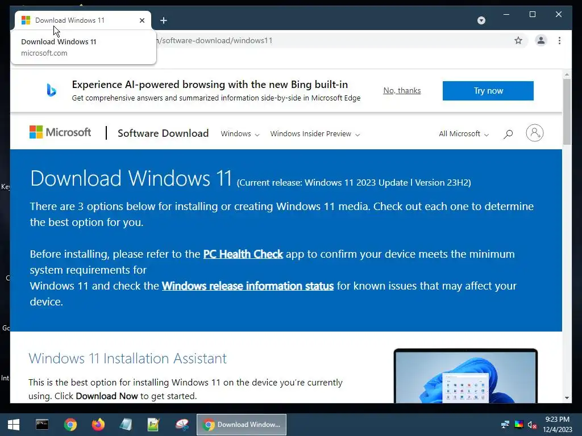Close the Chrome window
The width and height of the screenshot is (582, 436).
click(x=559, y=14)
